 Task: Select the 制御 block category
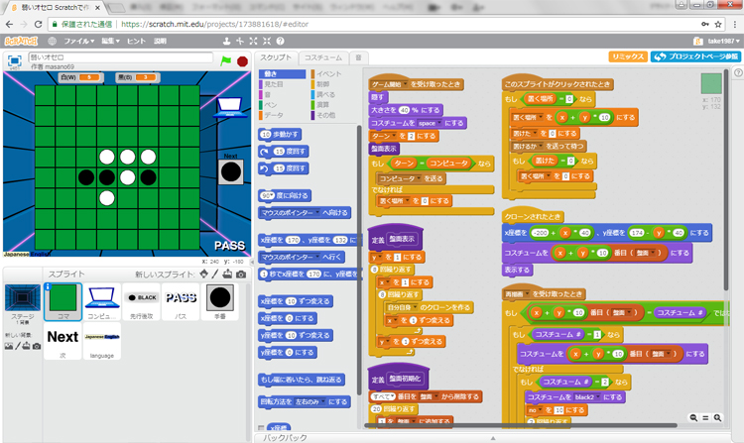(x=328, y=82)
